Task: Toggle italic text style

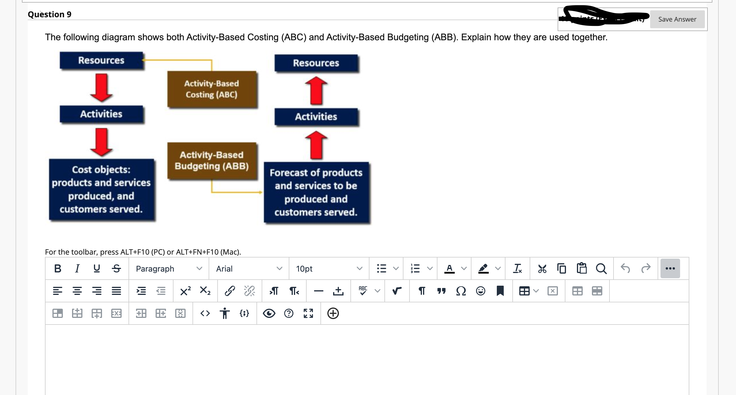Action: pyautogui.click(x=77, y=268)
